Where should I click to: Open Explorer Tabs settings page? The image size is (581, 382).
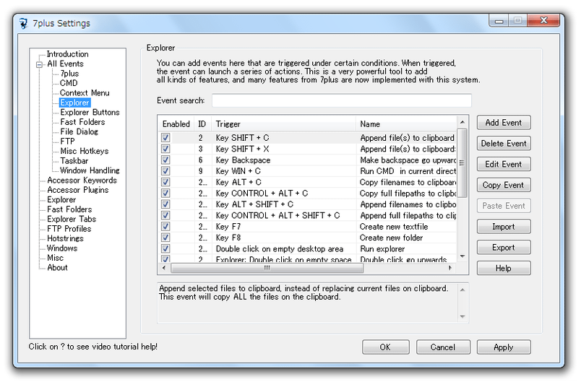[x=72, y=219]
